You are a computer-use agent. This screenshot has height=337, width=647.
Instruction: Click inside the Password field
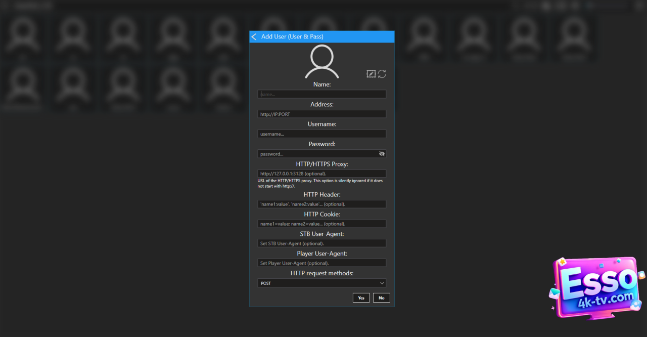(x=316, y=154)
